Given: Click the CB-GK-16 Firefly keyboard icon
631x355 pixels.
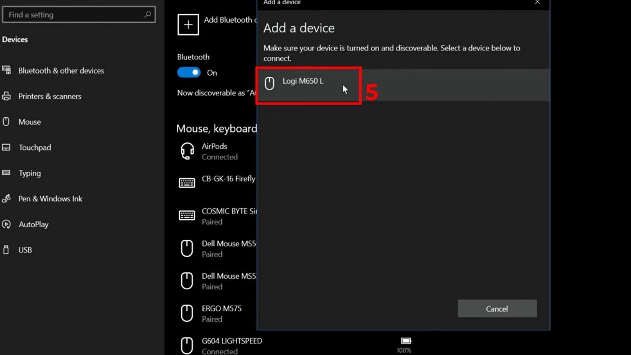Looking at the screenshot, I should tap(187, 182).
